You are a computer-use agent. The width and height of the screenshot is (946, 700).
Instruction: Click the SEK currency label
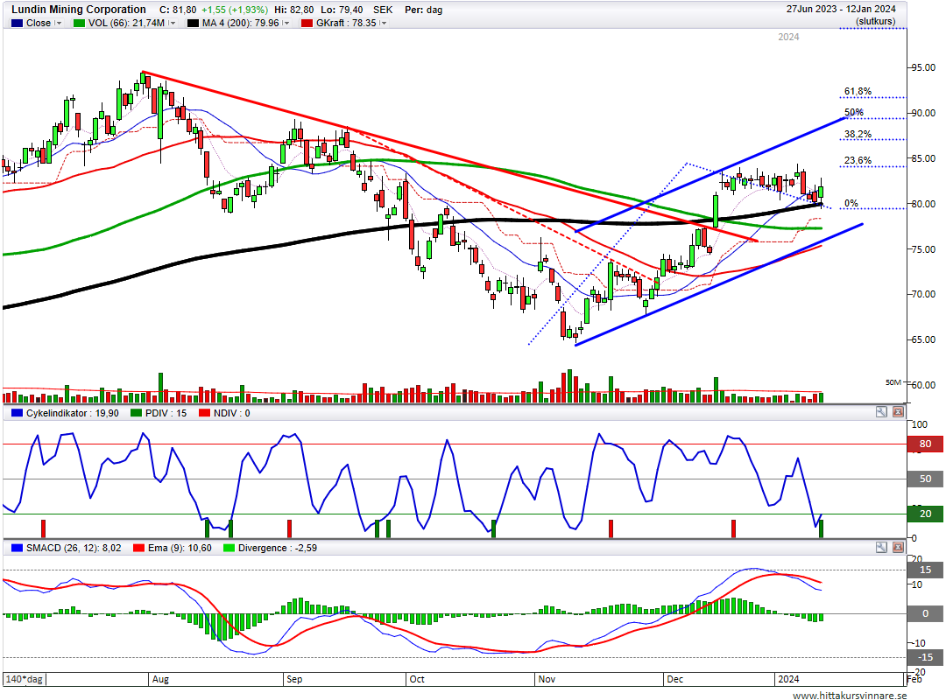coord(383,10)
